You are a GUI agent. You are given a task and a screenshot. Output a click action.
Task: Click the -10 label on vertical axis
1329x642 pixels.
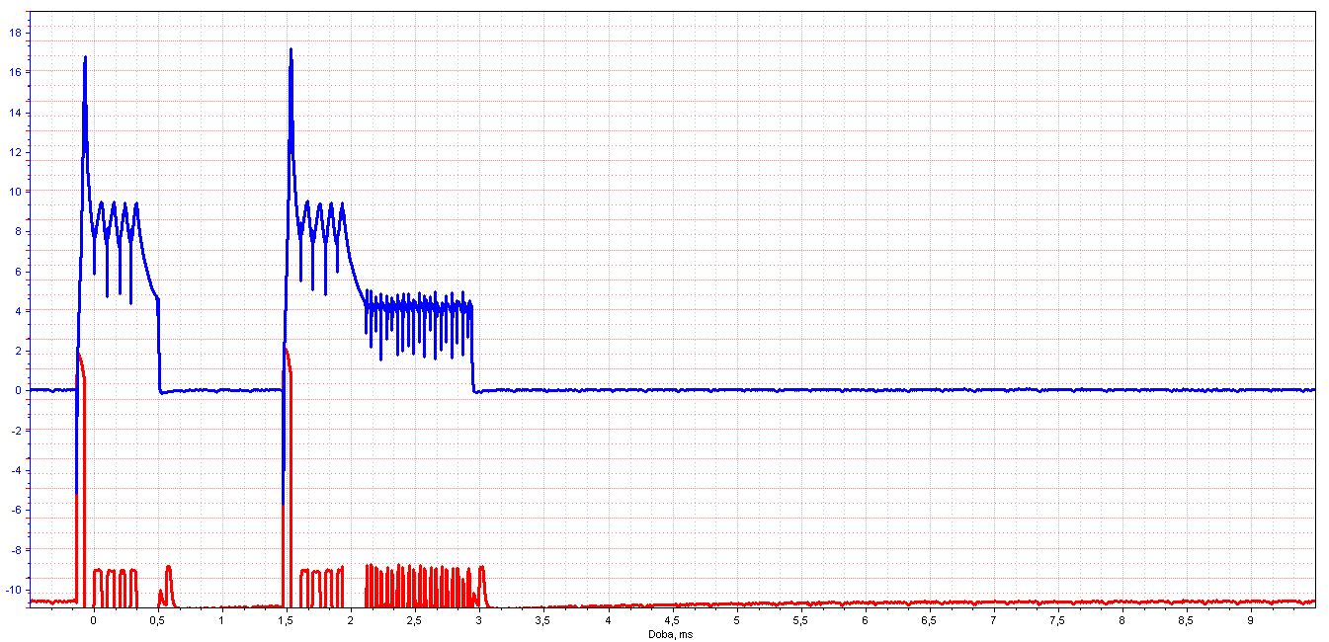click(x=12, y=590)
